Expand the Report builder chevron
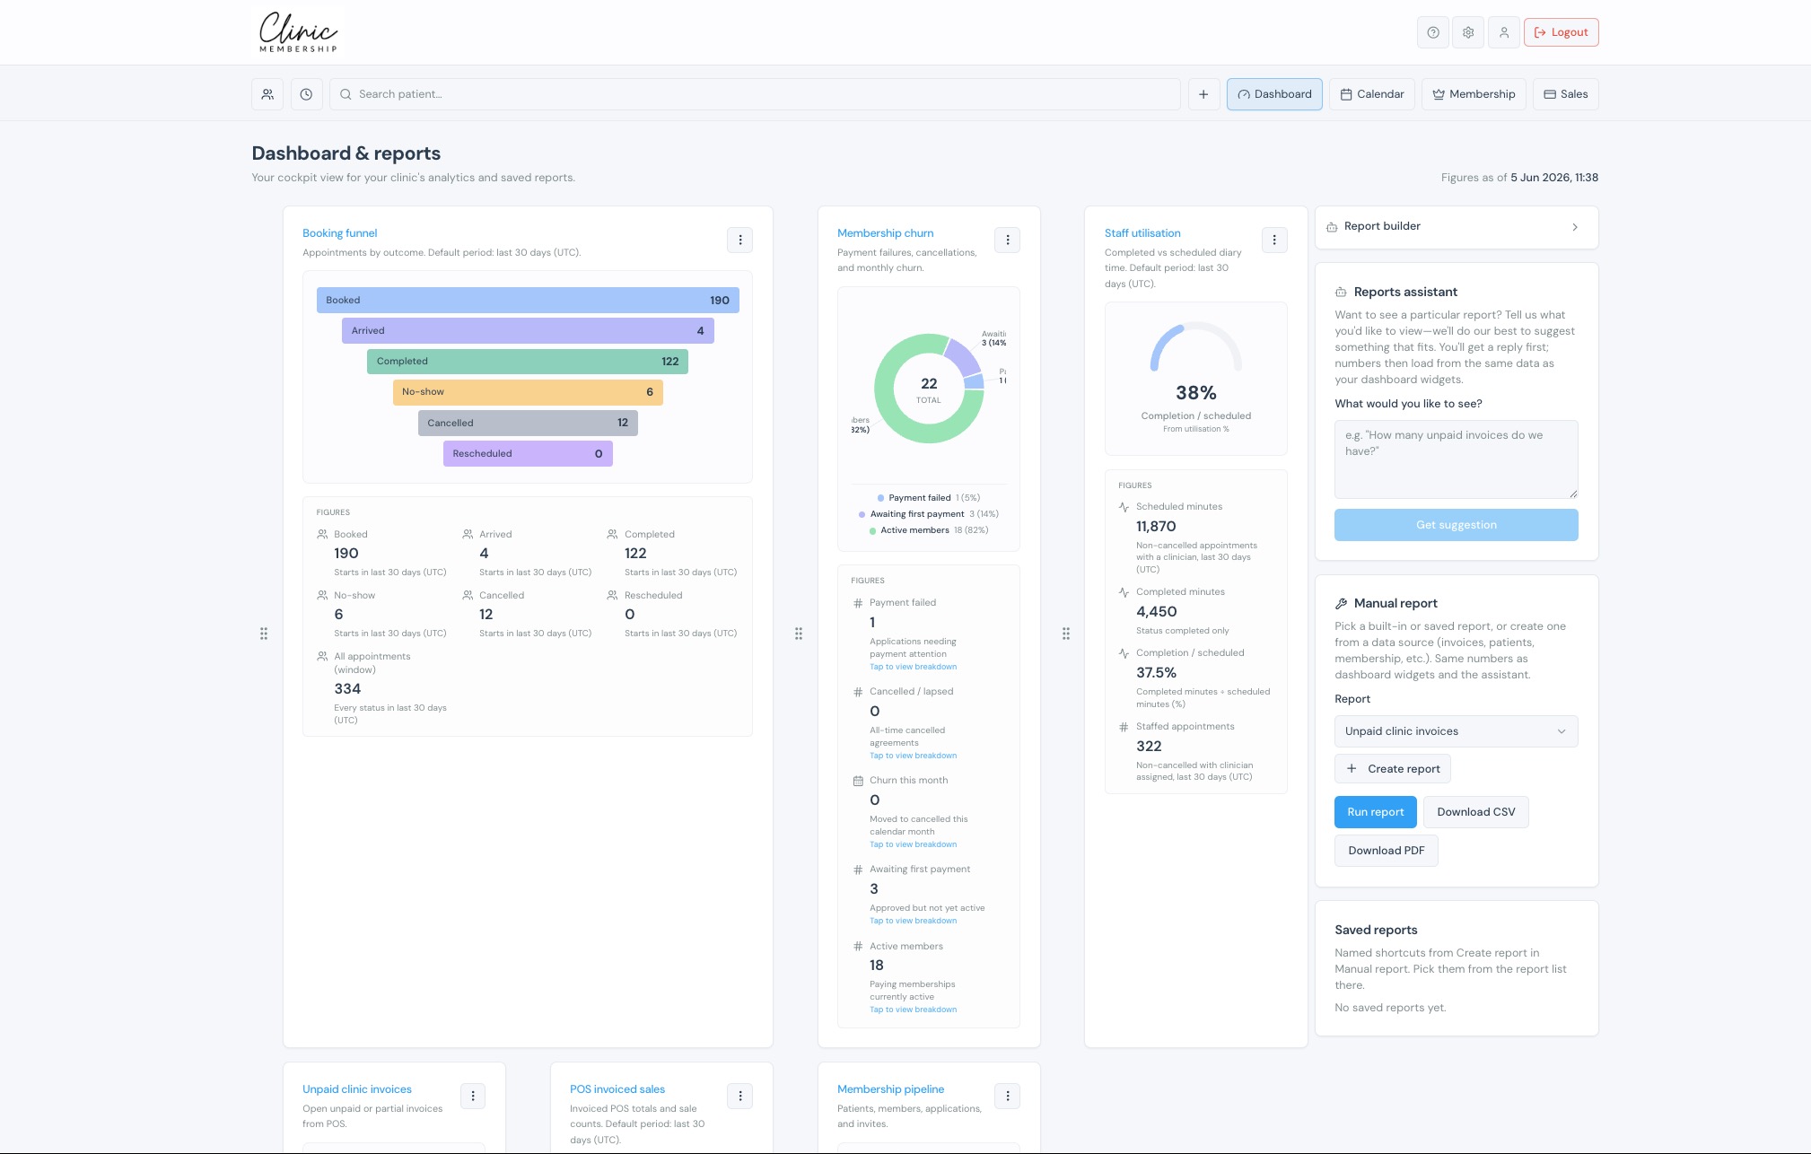 tap(1575, 227)
